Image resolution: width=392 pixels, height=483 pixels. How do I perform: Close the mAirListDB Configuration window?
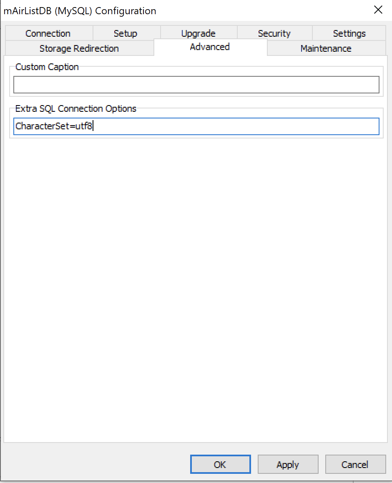tap(378, 10)
